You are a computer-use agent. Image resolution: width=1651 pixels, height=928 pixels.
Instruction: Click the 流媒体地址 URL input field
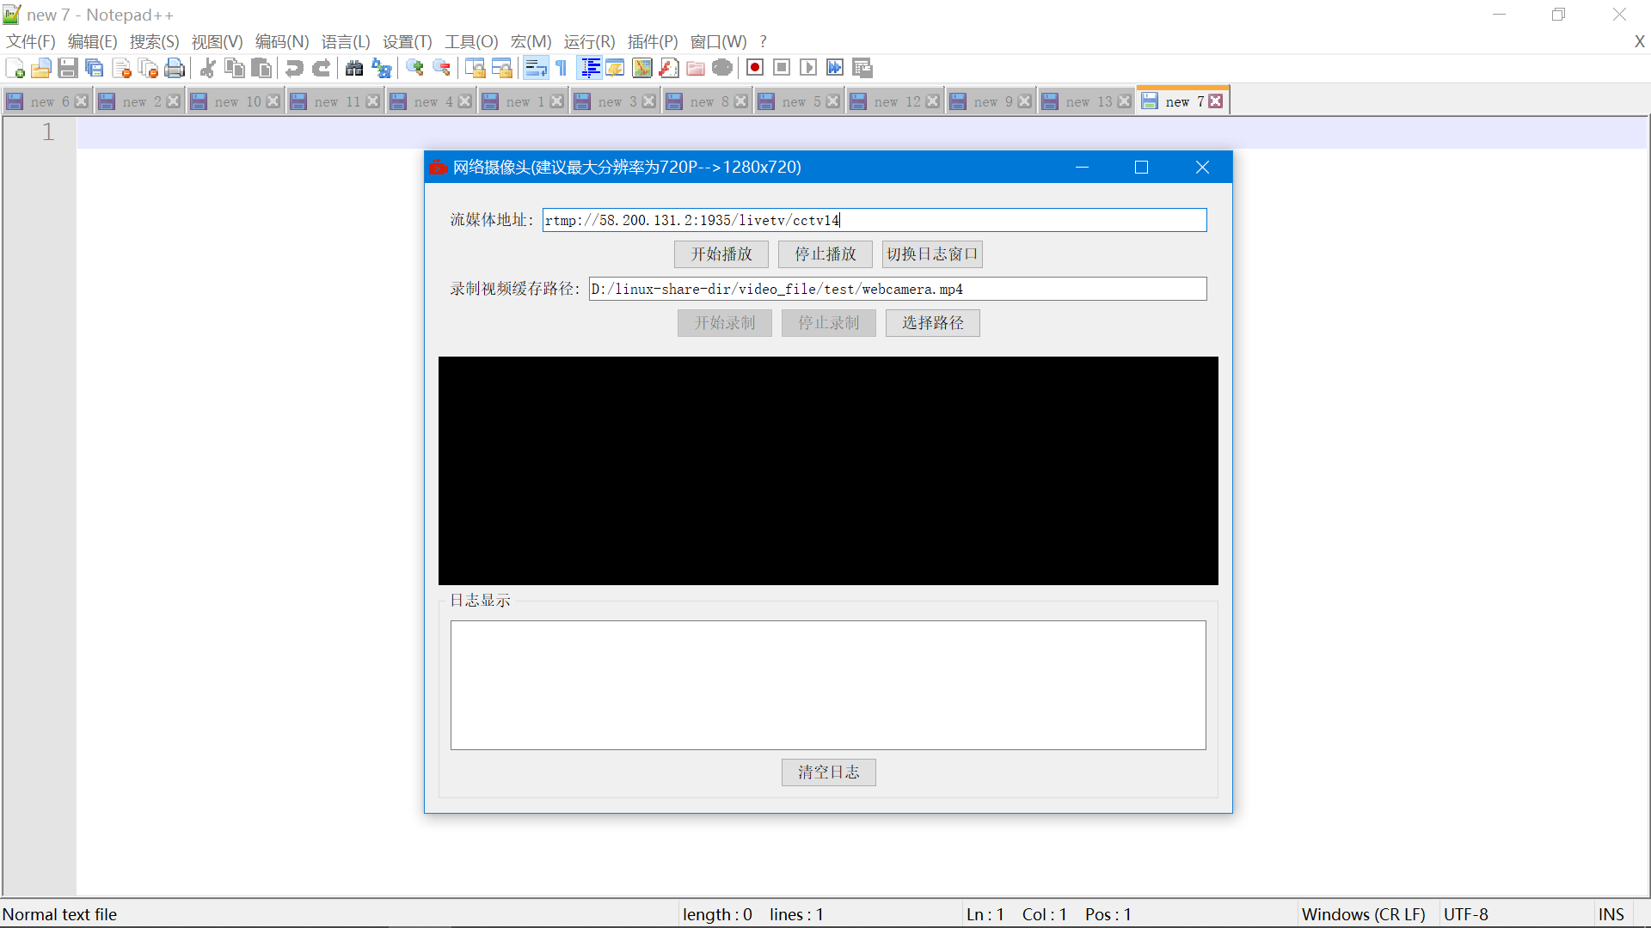click(874, 220)
